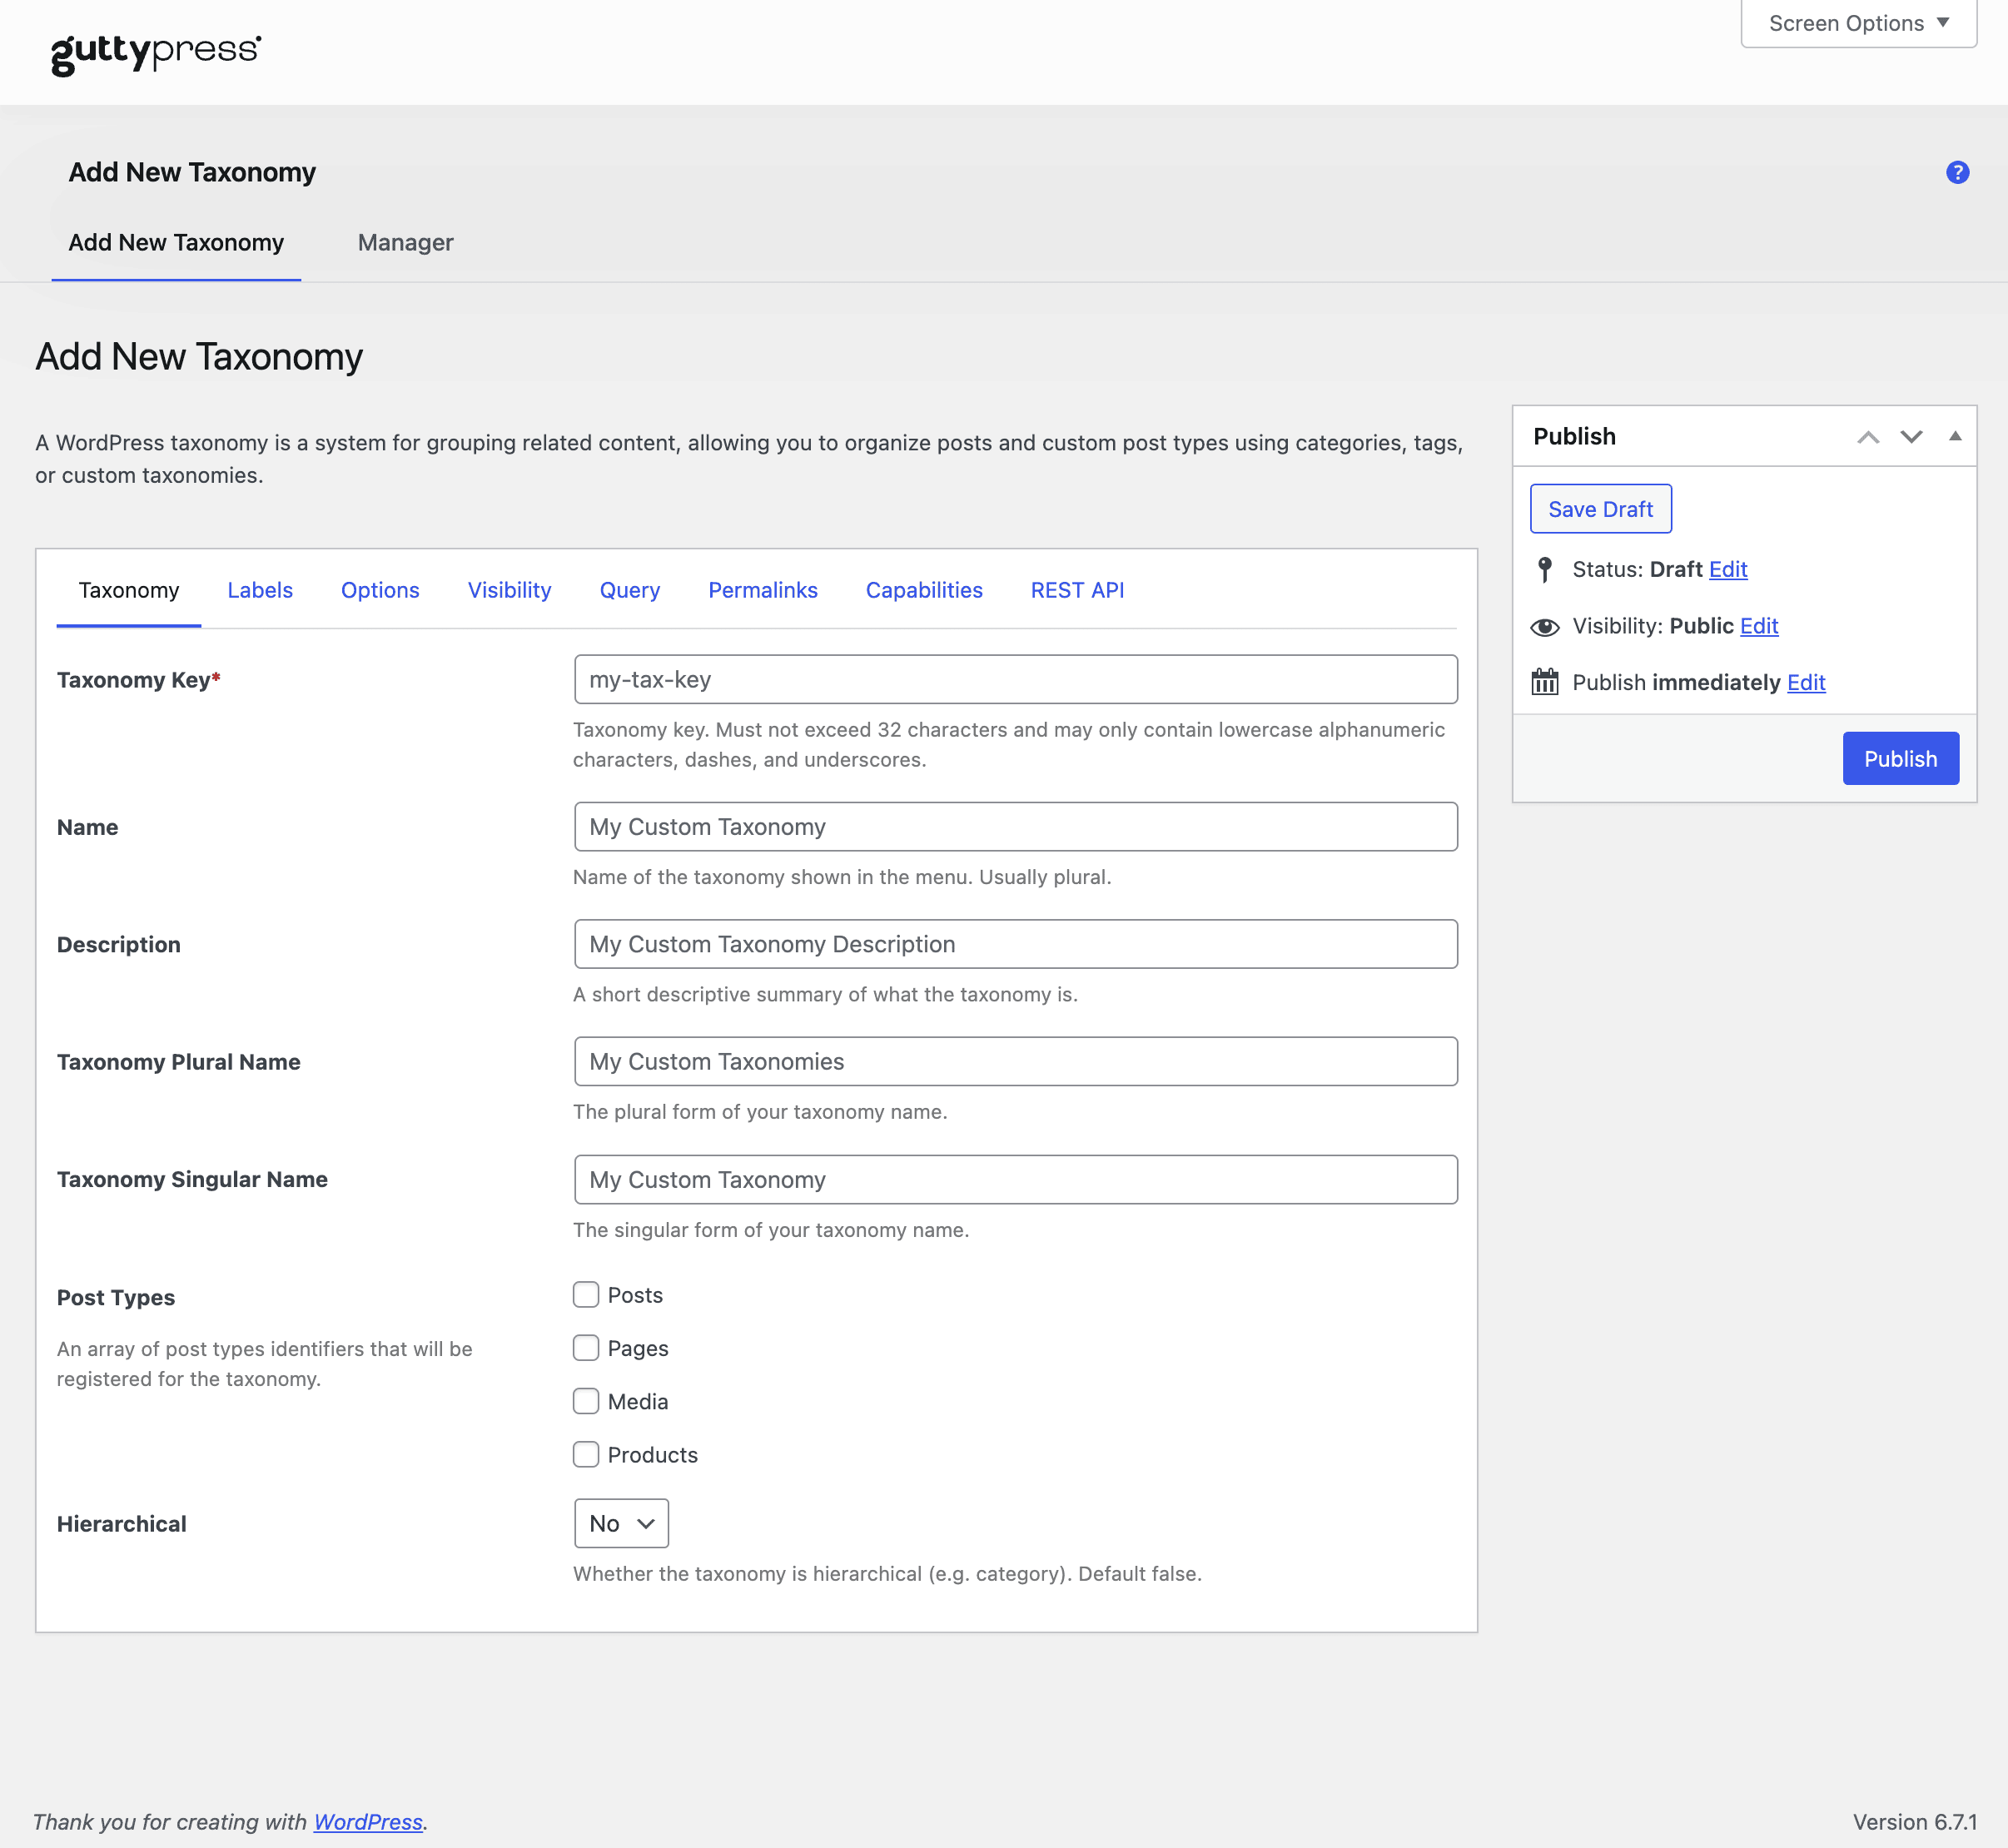Focus the Name input field
Screen dimensions: 2008x1848
point(1015,826)
